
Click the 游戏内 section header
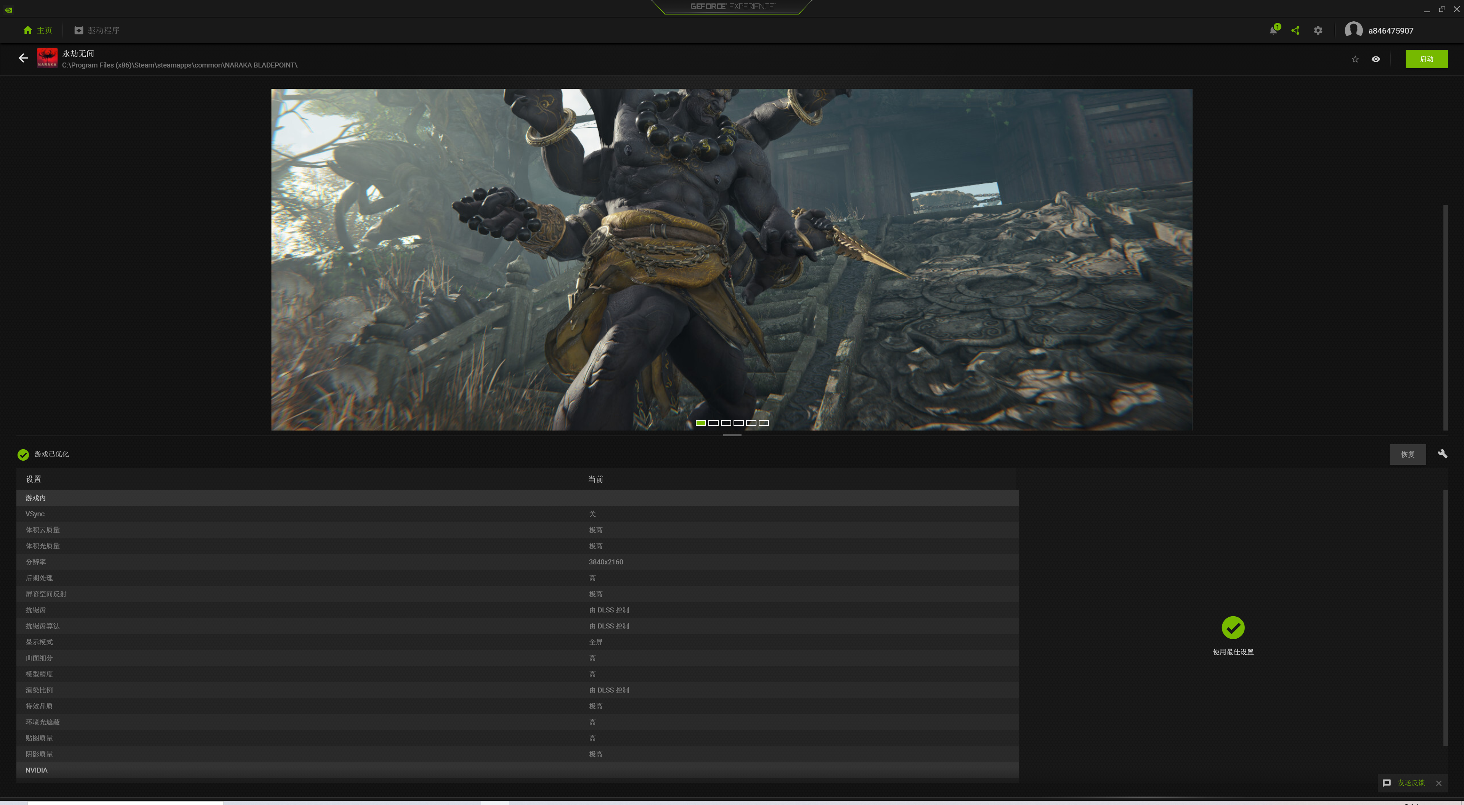point(517,498)
